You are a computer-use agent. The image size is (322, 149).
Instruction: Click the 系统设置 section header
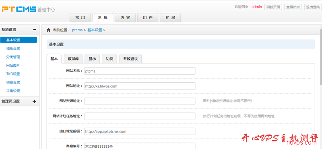click(20, 29)
